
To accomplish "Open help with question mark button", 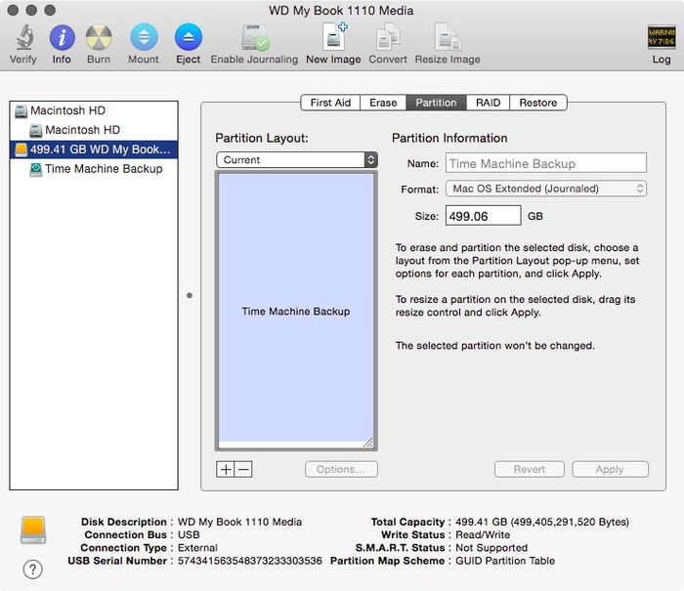I will click(32, 570).
